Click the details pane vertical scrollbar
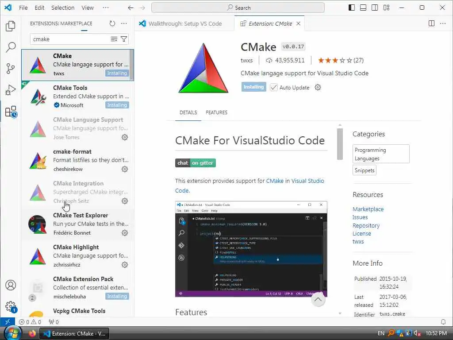The image size is (453, 340). 340,144
